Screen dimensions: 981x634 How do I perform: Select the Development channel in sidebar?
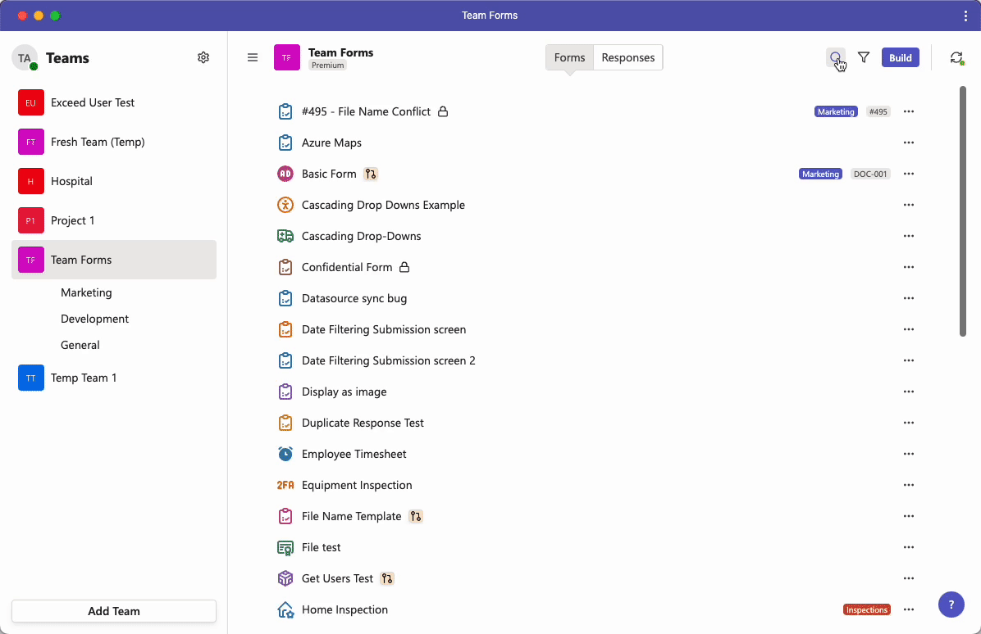(x=94, y=319)
